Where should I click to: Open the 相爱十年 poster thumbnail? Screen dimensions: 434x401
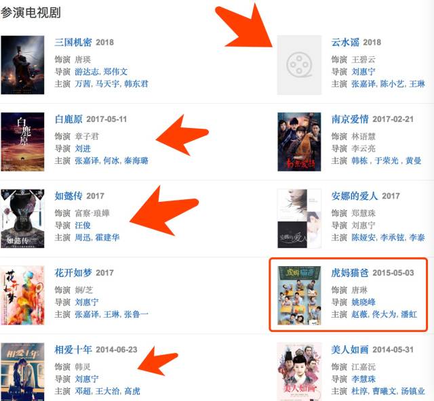click(x=22, y=372)
